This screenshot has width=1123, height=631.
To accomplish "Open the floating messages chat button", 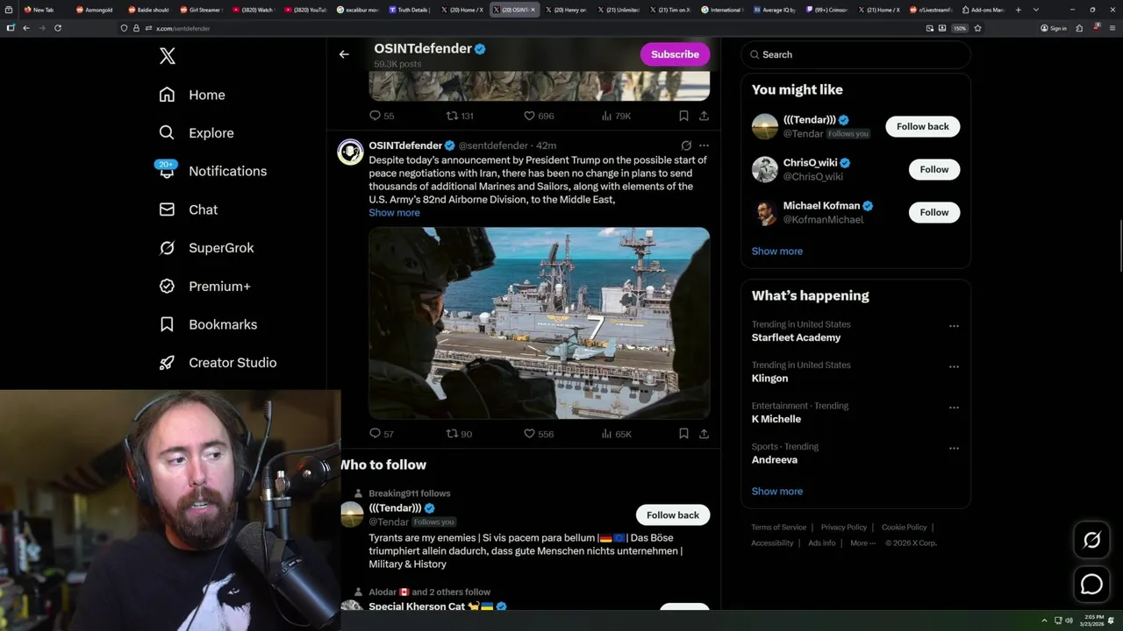I will (x=1091, y=585).
